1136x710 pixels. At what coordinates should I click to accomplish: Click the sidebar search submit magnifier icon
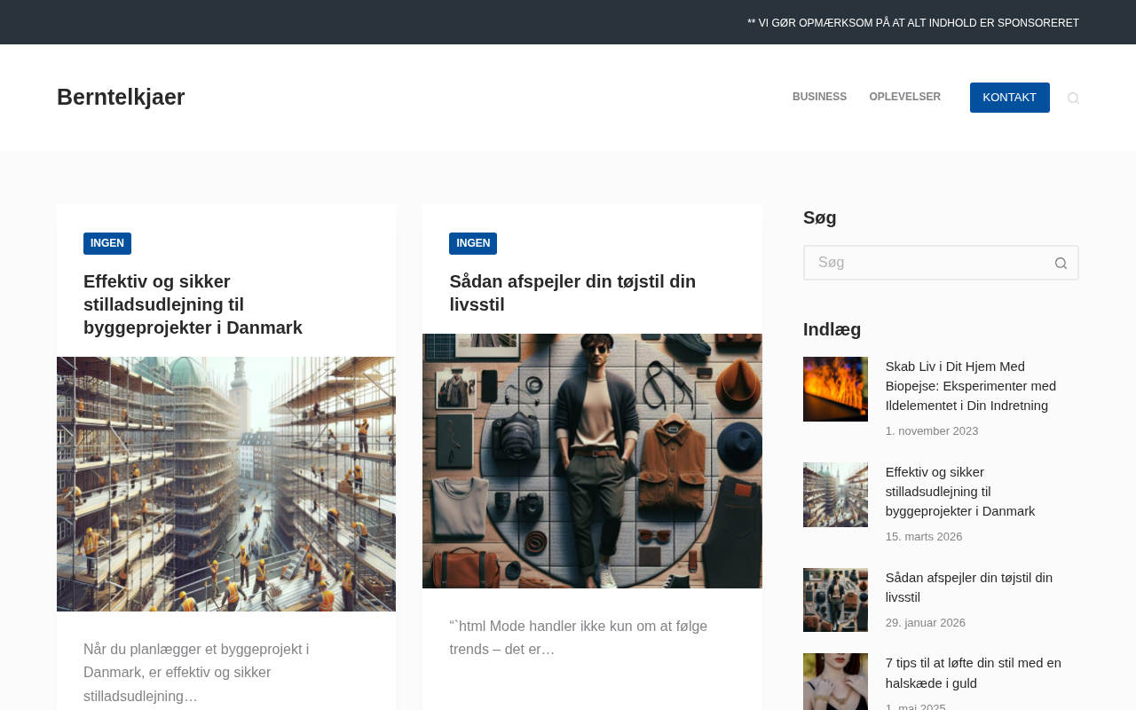(x=1061, y=263)
